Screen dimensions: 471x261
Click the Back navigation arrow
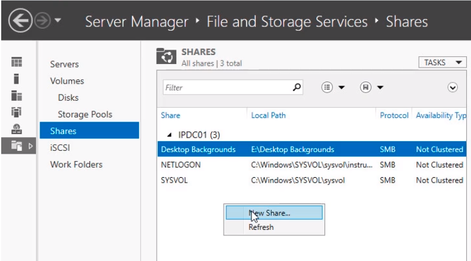(x=18, y=22)
